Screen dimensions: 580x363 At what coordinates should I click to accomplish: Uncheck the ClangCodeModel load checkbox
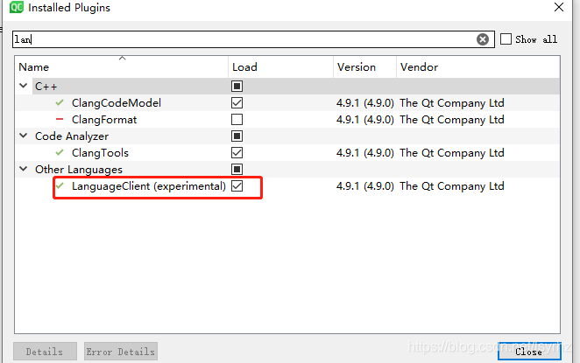click(237, 102)
